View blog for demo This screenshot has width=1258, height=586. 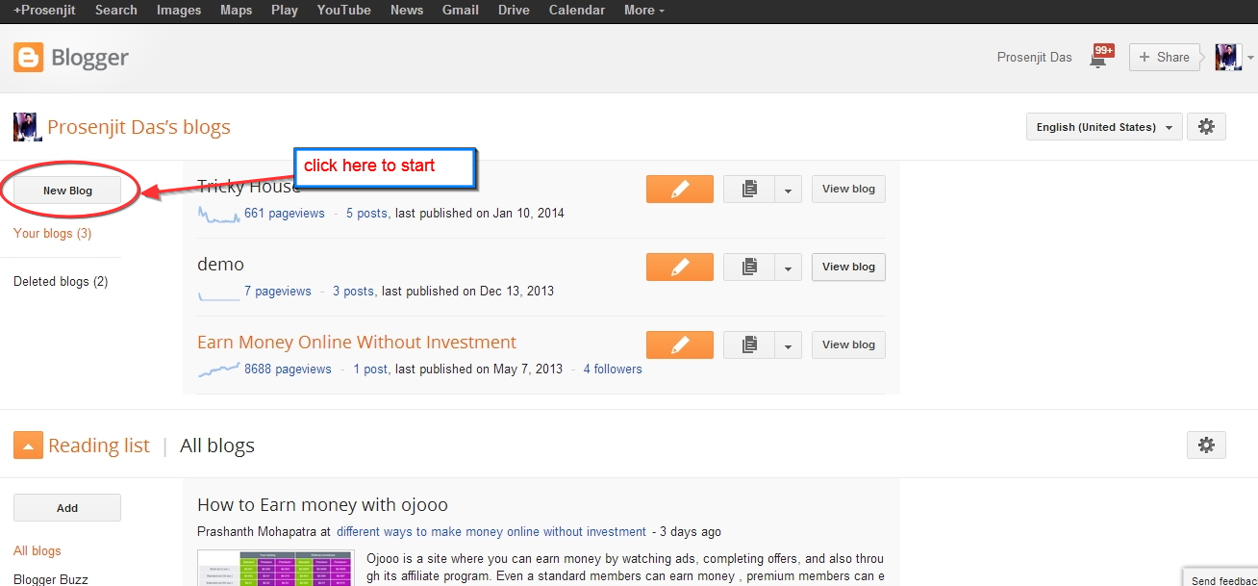tap(848, 267)
